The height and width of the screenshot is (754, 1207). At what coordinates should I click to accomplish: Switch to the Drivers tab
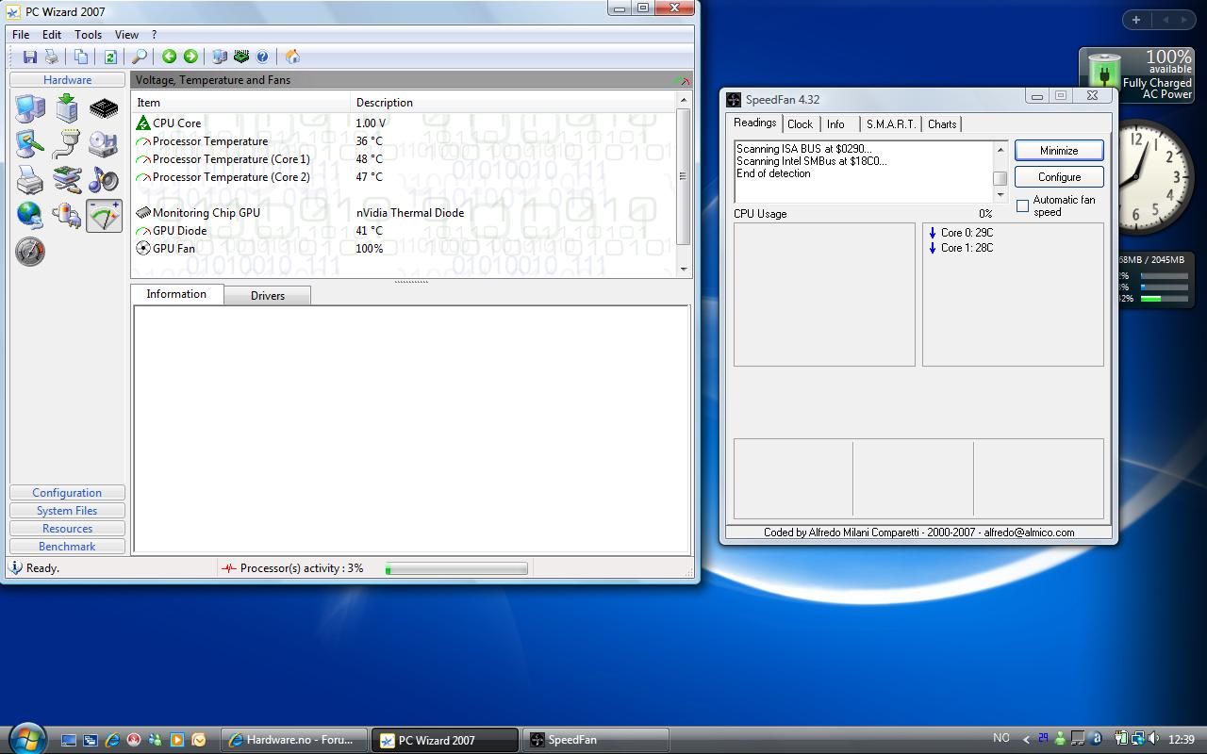268,296
